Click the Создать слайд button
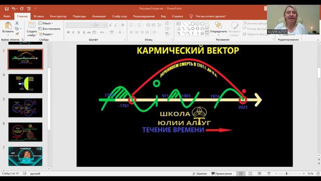Image resolution: width=321 pixels, height=181 pixels. [32, 29]
